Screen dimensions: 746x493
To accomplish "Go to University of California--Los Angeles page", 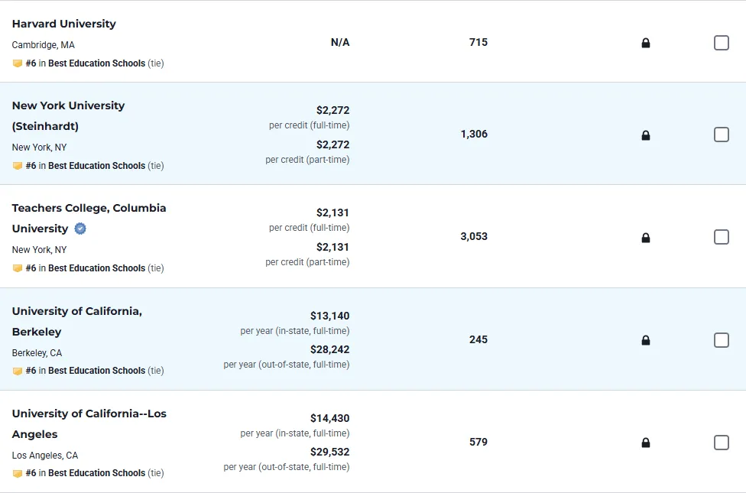I will [89, 414].
